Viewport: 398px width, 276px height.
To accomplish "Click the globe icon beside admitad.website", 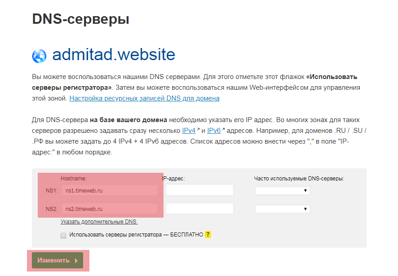I will [x=39, y=56].
